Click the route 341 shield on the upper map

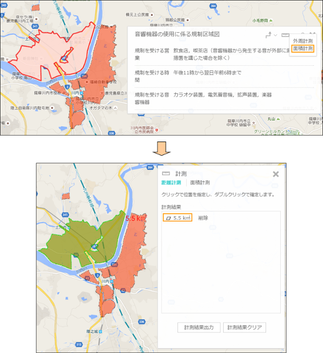35,26
